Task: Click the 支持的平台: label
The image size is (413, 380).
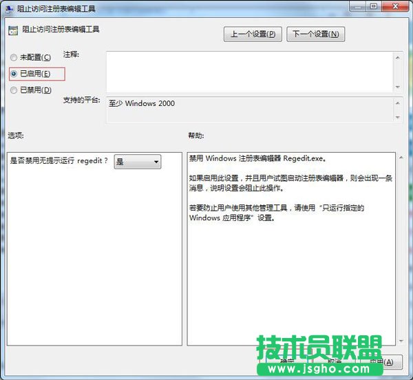Action: (x=82, y=100)
